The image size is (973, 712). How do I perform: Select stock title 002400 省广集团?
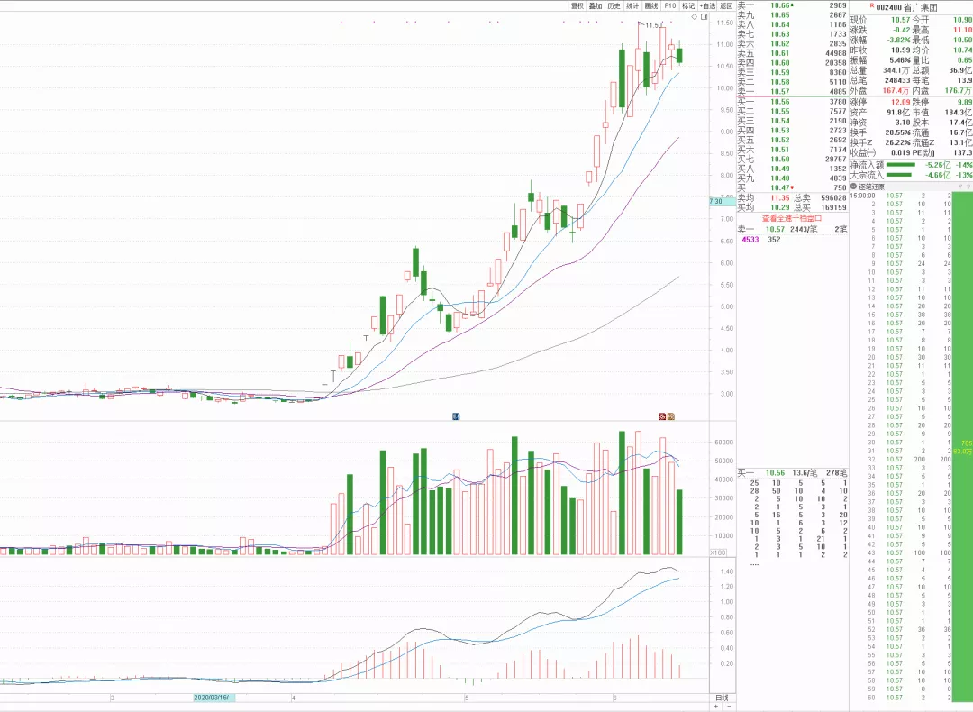(x=906, y=7)
